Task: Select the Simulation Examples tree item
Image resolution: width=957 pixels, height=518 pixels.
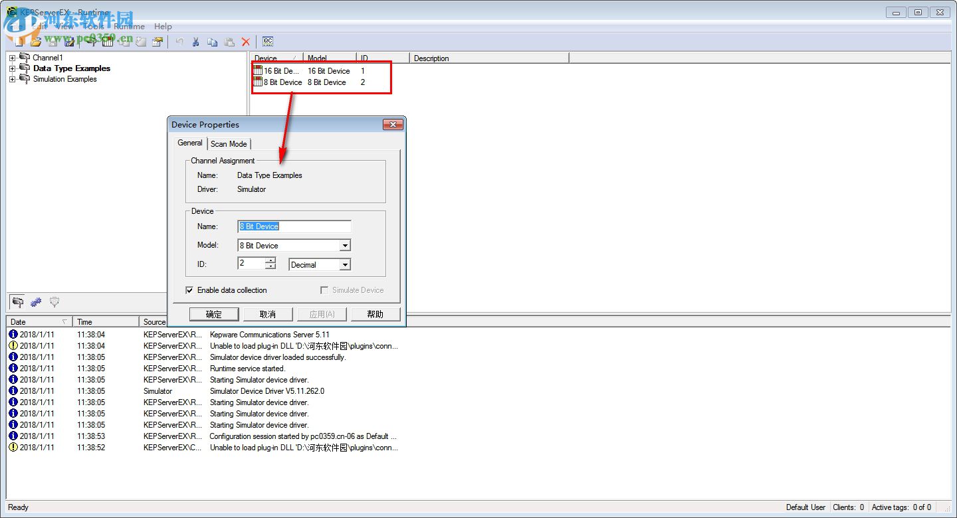Action: pos(64,79)
